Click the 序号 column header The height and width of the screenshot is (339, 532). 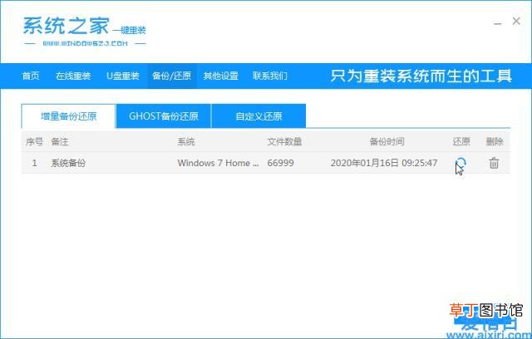(34, 141)
